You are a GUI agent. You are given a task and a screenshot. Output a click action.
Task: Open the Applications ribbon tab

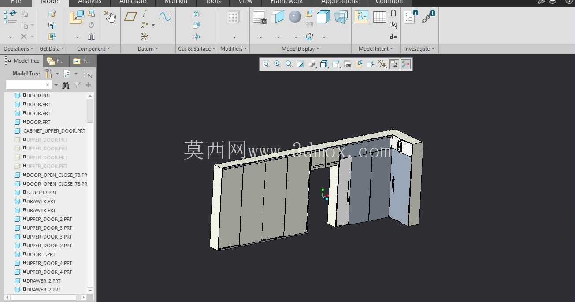click(339, 3)
